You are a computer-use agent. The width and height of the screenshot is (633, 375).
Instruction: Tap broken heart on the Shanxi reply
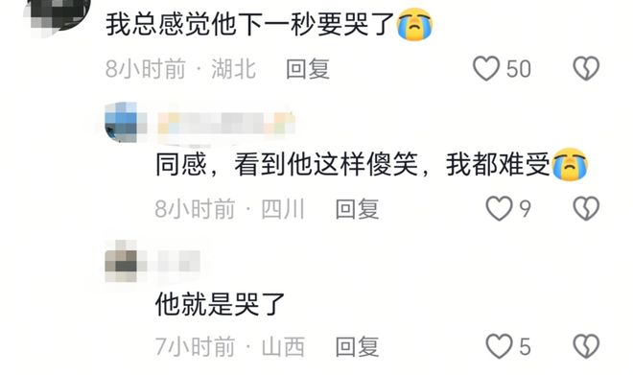coord(586,346)
